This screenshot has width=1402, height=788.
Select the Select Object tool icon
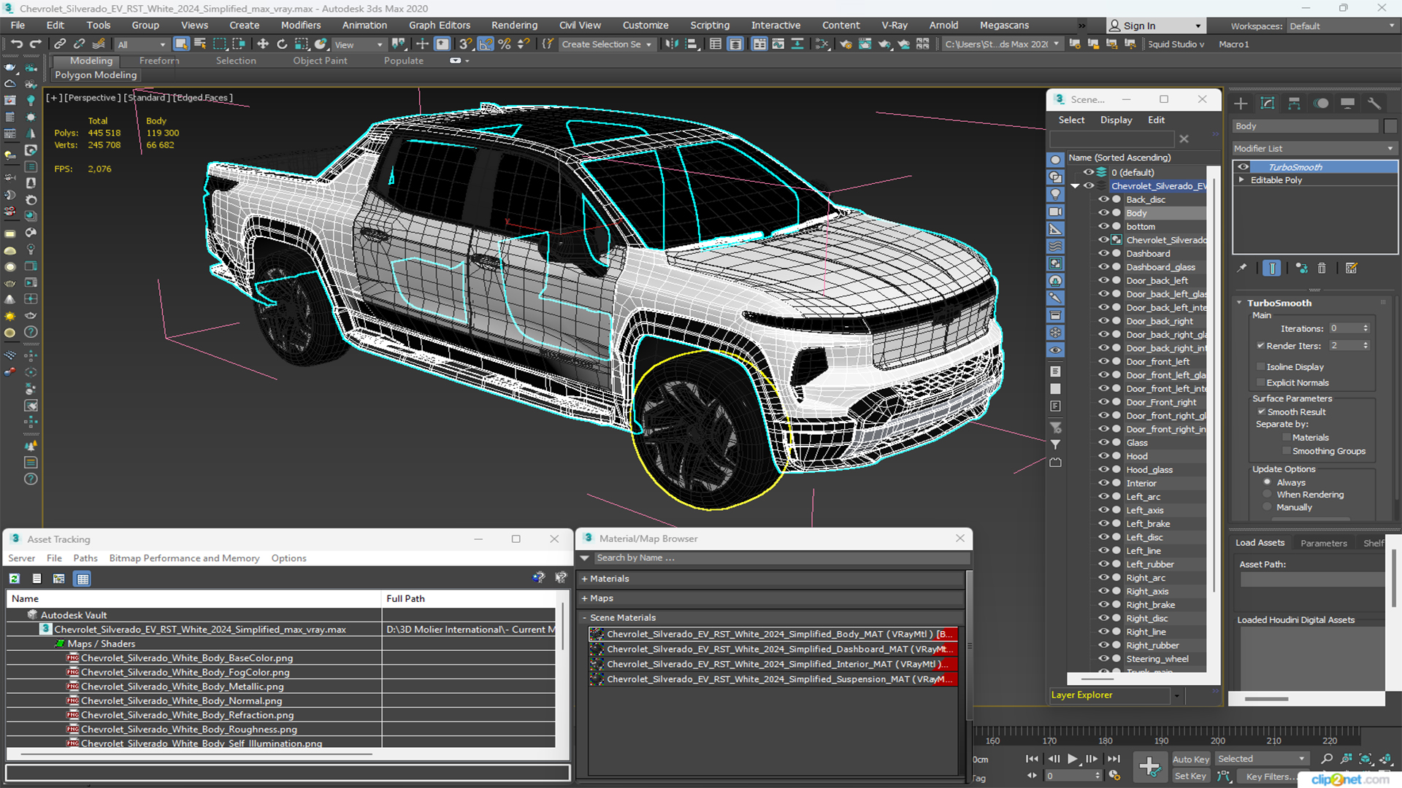181,44
